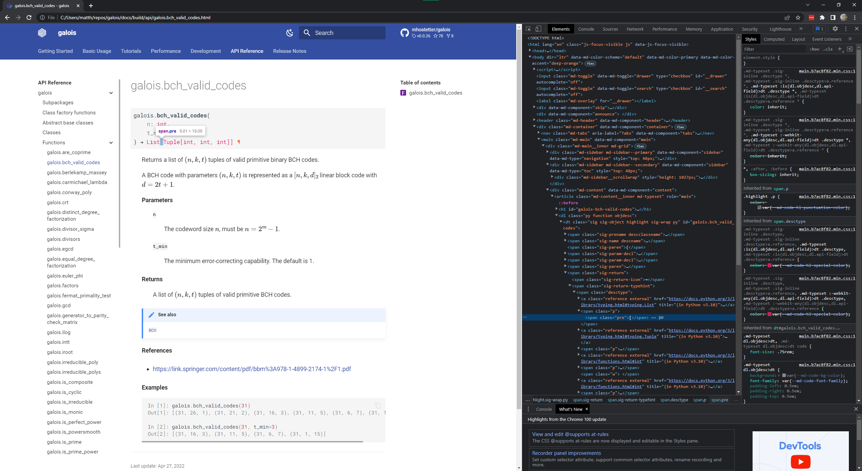Click the LastPass extension icon
This screenshot has width=862, height=471.
point(812,17)
